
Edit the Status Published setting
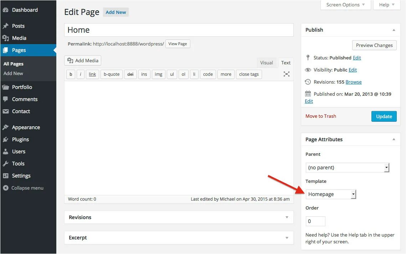pyautogui.click(x=357, y=58)
